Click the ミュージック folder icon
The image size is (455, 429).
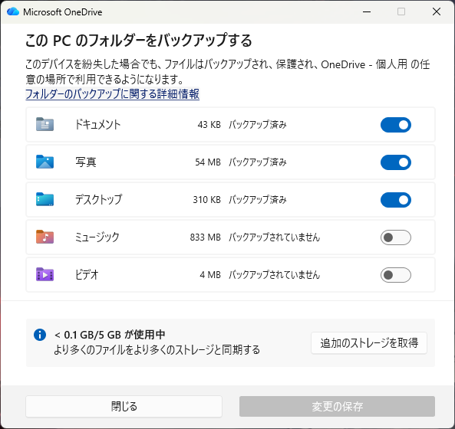coord(45,237)
